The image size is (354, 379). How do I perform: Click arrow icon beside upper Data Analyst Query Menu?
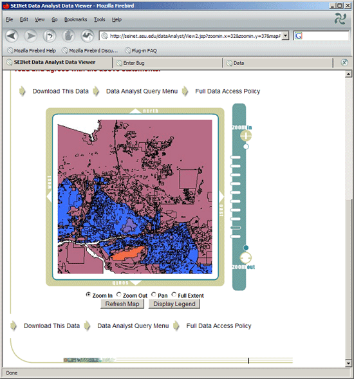click(x=96, y=91)
